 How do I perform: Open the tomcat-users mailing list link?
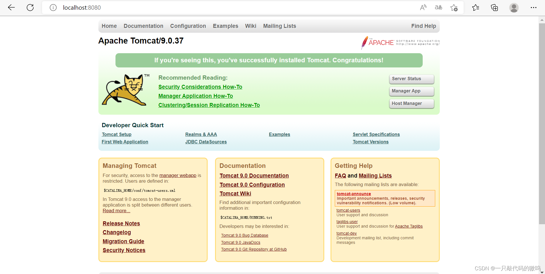click(348, 211)
